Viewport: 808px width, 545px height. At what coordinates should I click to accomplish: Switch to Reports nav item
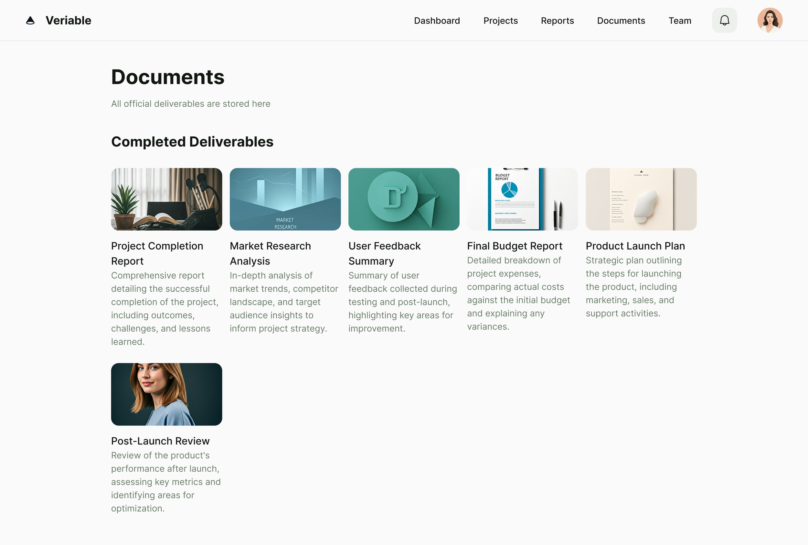pyautogui.click(x=557, y=21)
